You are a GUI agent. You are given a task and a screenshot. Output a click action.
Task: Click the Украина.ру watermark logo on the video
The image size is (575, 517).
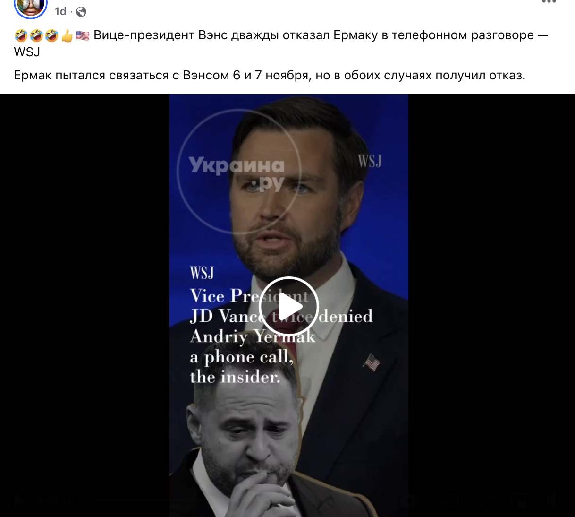[x=238, y=172]
